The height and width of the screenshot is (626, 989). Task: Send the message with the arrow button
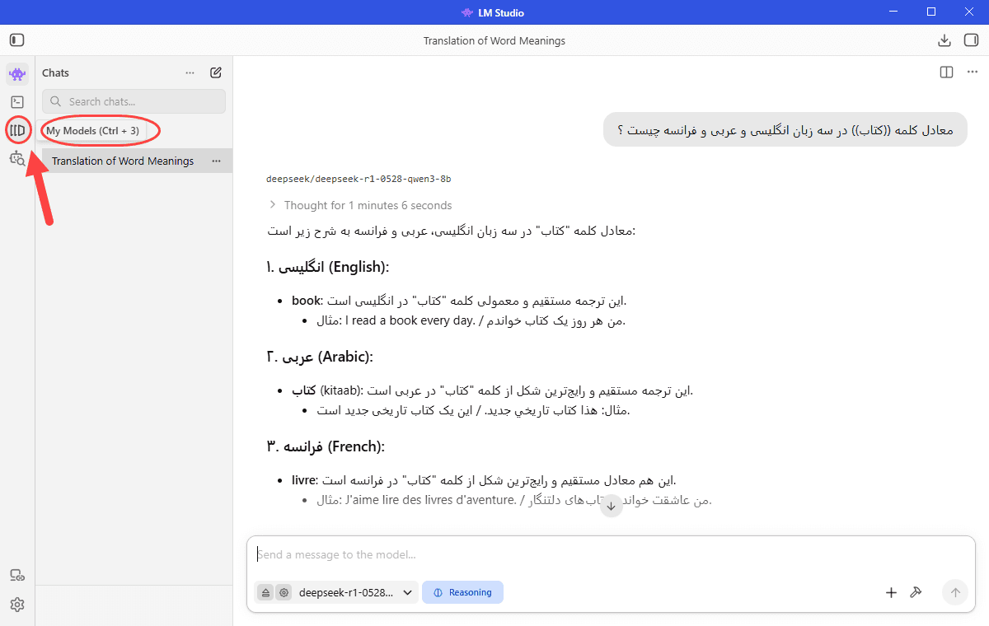[955, 592]
